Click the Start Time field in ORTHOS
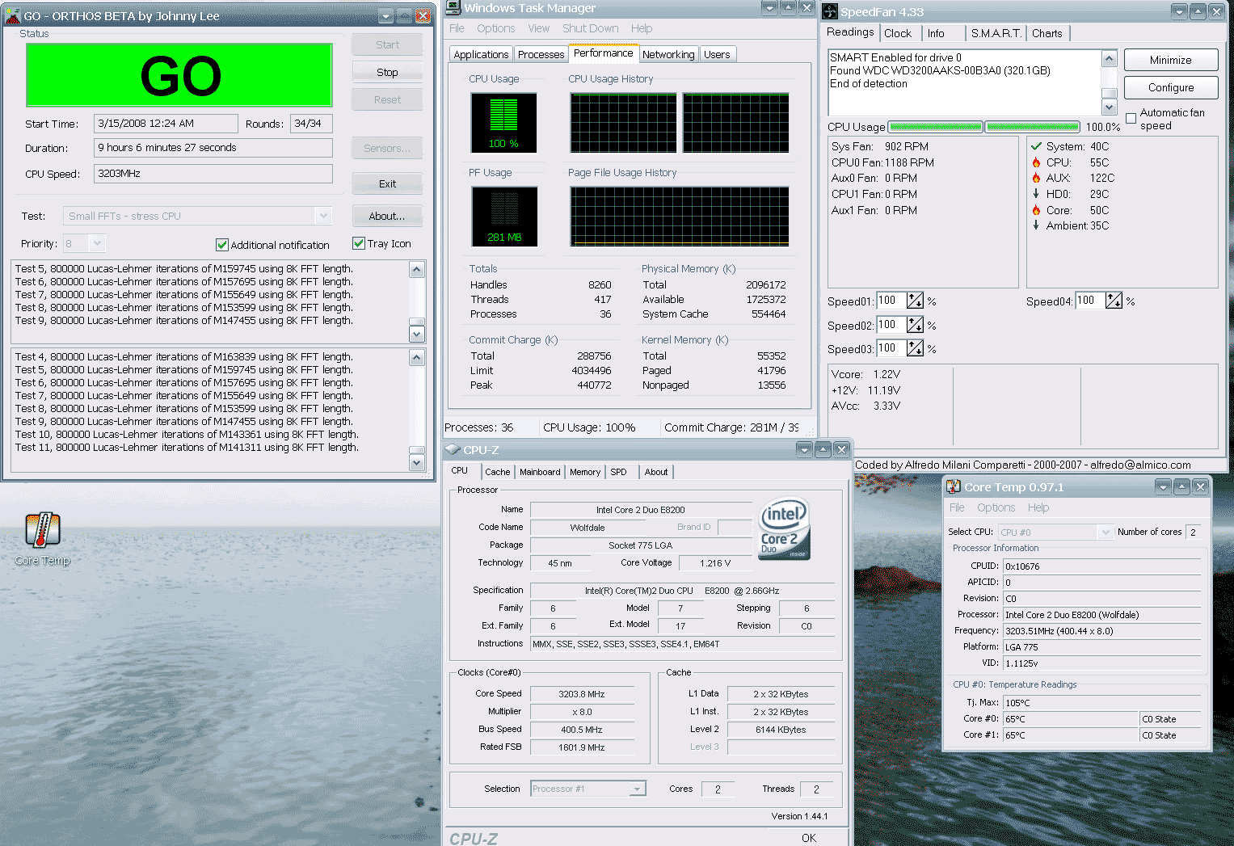 point(166,124)
